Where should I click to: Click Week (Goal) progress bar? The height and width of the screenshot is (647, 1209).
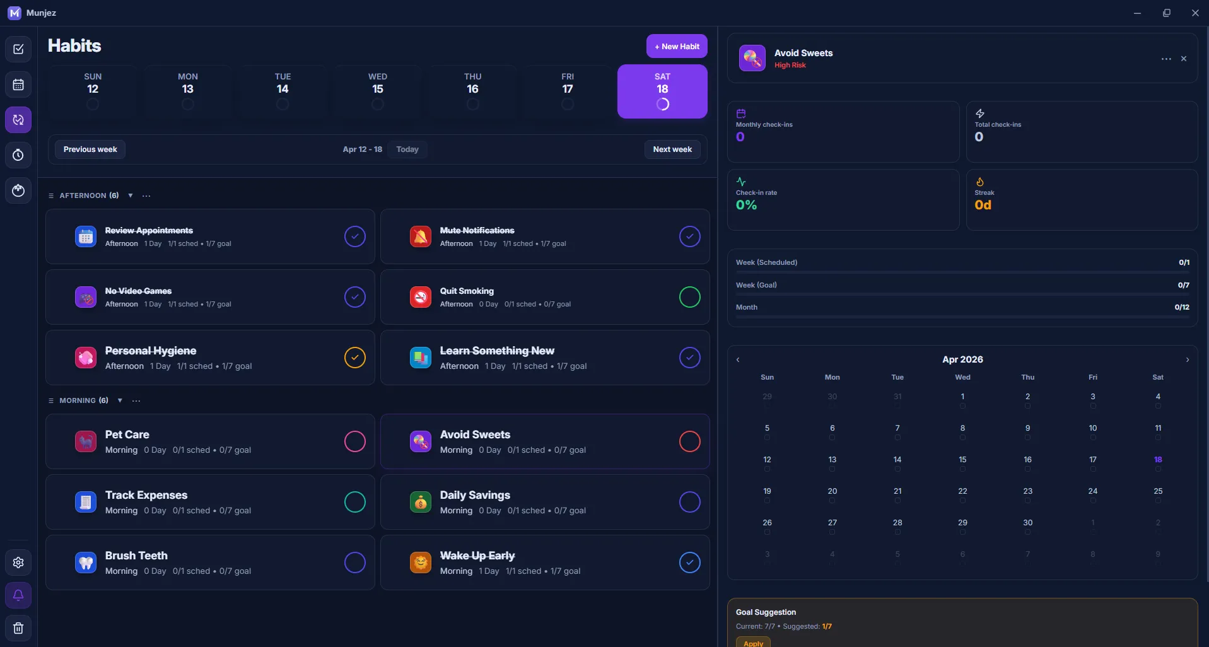click(x=962, y=294)
